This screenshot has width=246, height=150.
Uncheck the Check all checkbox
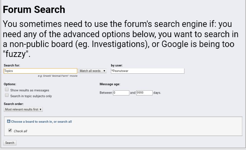[x=10, y=130]
